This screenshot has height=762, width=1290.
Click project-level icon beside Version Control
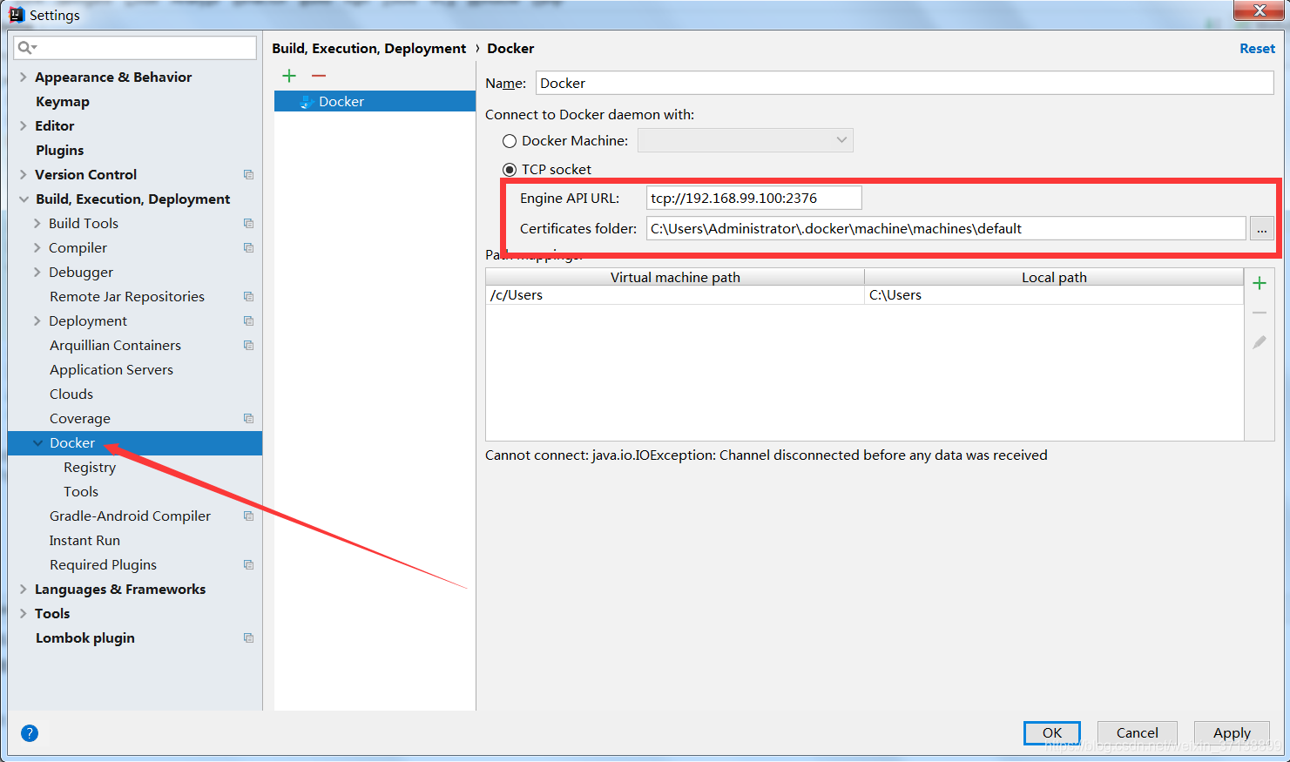click(248, 175)
